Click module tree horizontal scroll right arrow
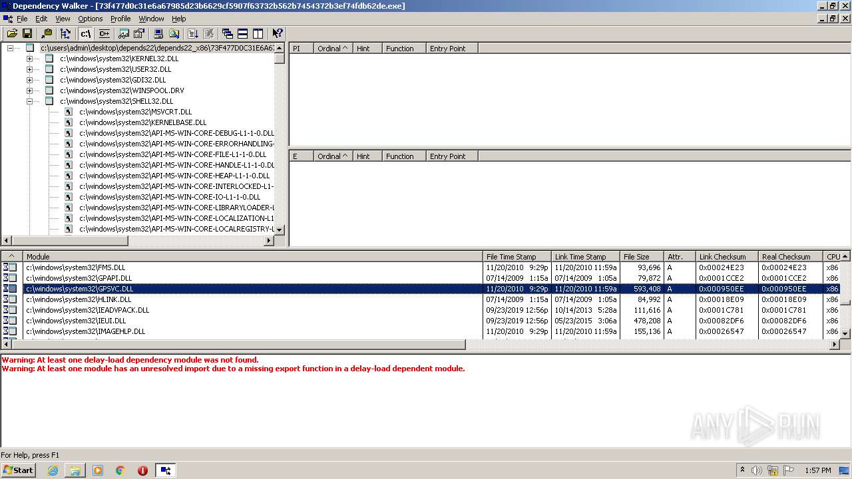Viewport: 852px width, 479px height. click(269, 241)
